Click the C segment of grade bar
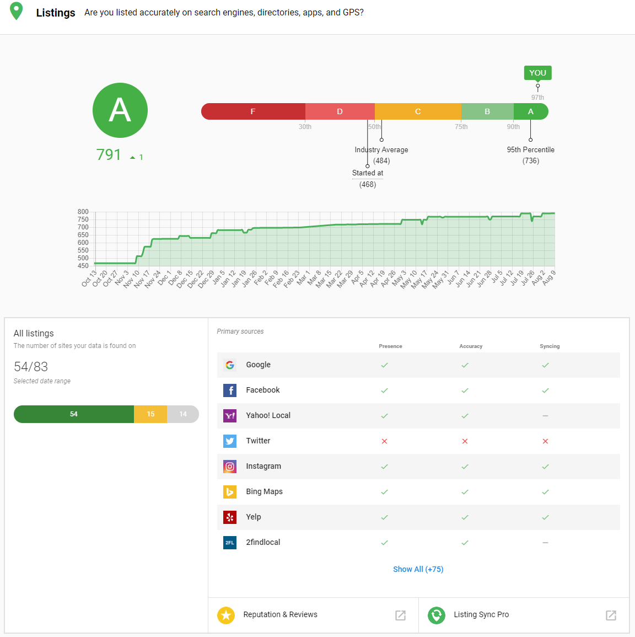This screenshot has height=637, width=635. tap(418, 111)
